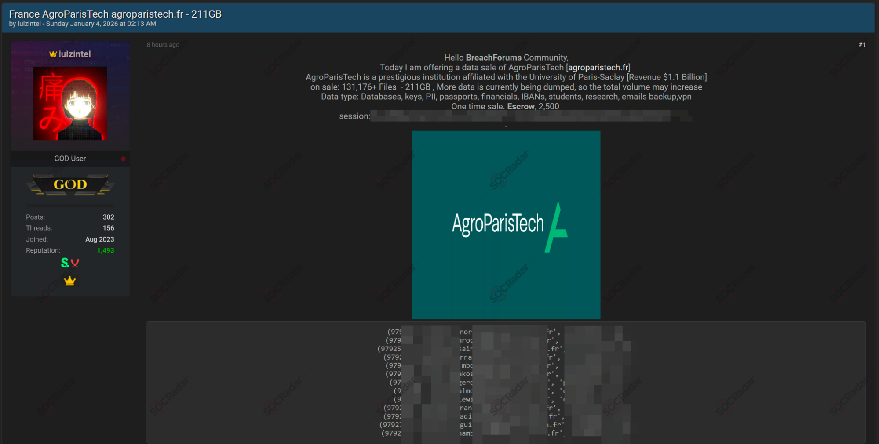879x444 pixels.
Task: Click Threads count 156
Action: 108,228
